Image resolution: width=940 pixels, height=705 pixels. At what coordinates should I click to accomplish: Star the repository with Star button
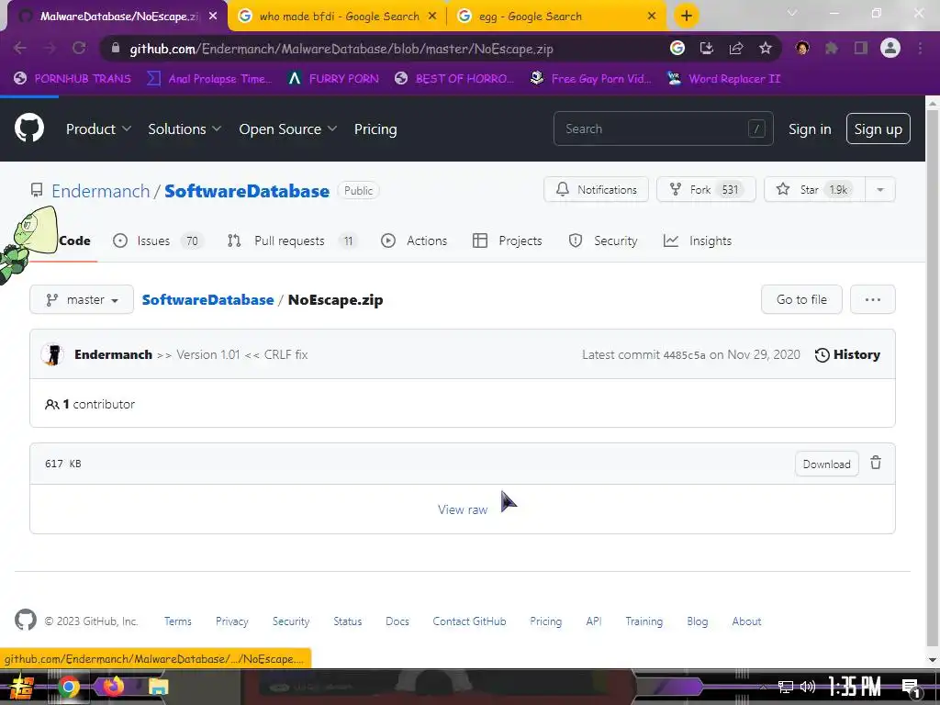coord(814,189)
